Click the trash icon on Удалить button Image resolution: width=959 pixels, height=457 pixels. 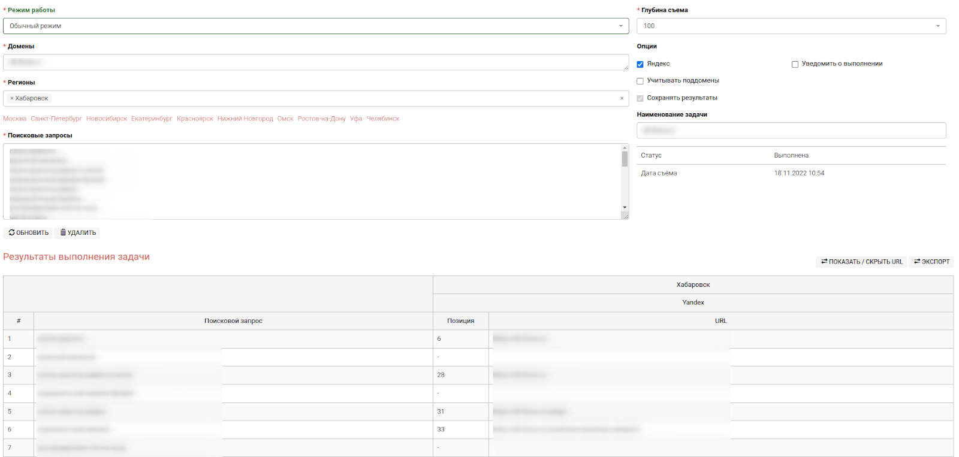coord(63,232)
